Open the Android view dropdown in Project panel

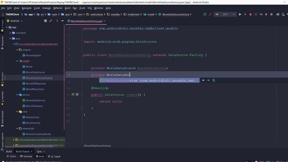(x=15, y=21)
